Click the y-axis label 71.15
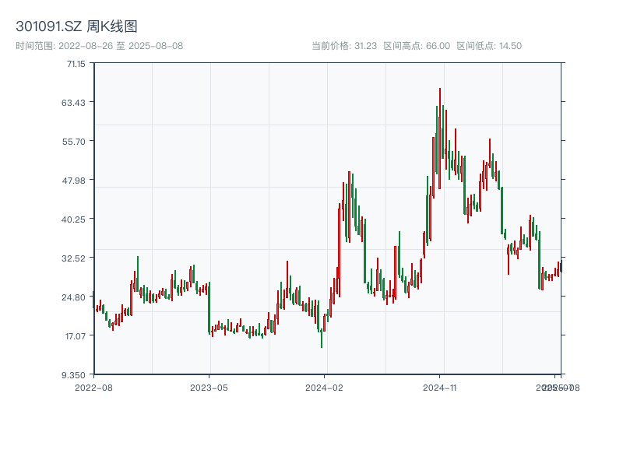 76,64
